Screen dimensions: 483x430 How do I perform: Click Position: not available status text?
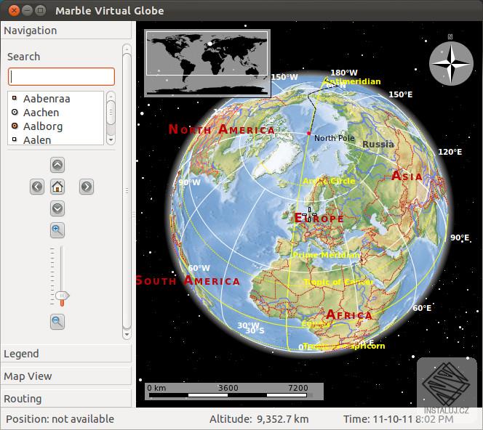(x=60, y=419)
